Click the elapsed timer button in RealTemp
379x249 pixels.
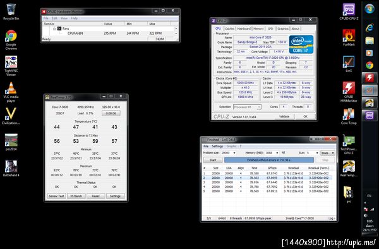coord(111,113)
